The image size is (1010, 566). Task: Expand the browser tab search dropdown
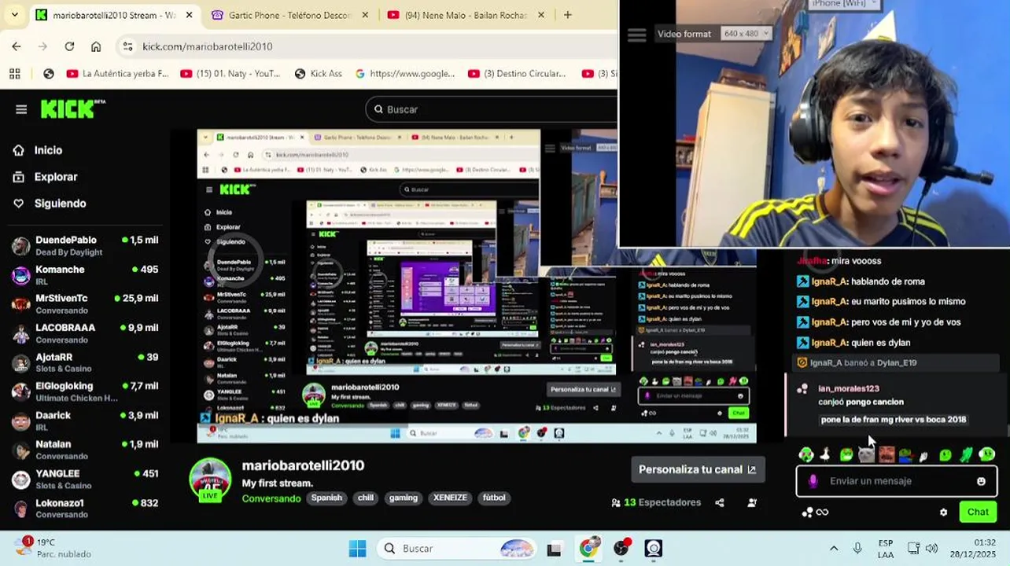14,15
